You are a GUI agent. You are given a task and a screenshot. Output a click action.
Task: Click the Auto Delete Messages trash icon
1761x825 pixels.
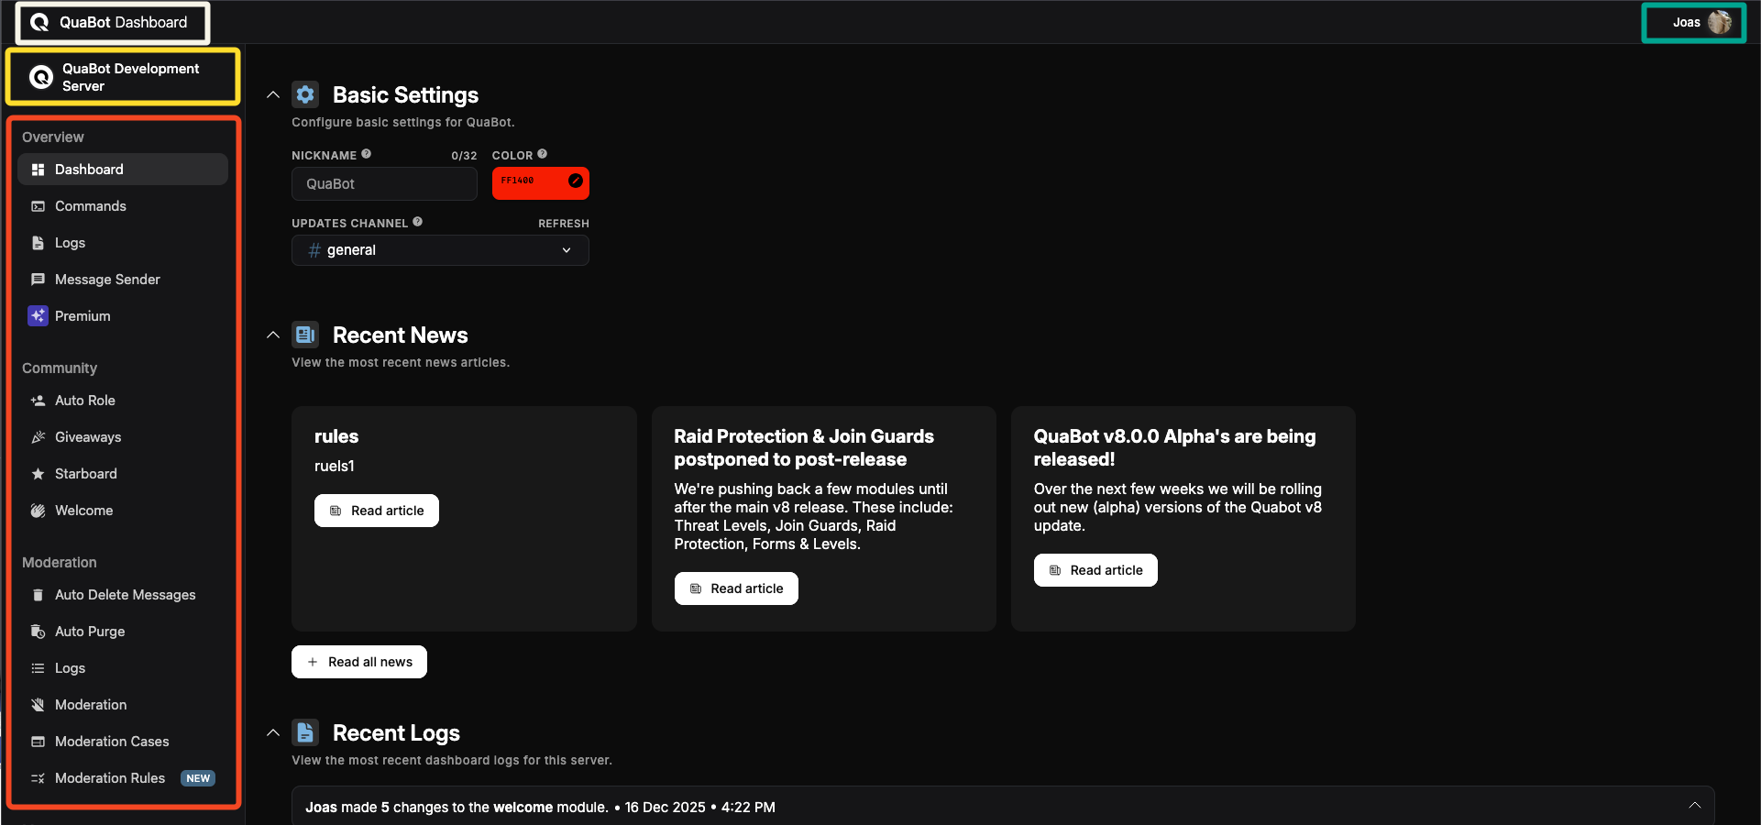(x=38, y=595)
